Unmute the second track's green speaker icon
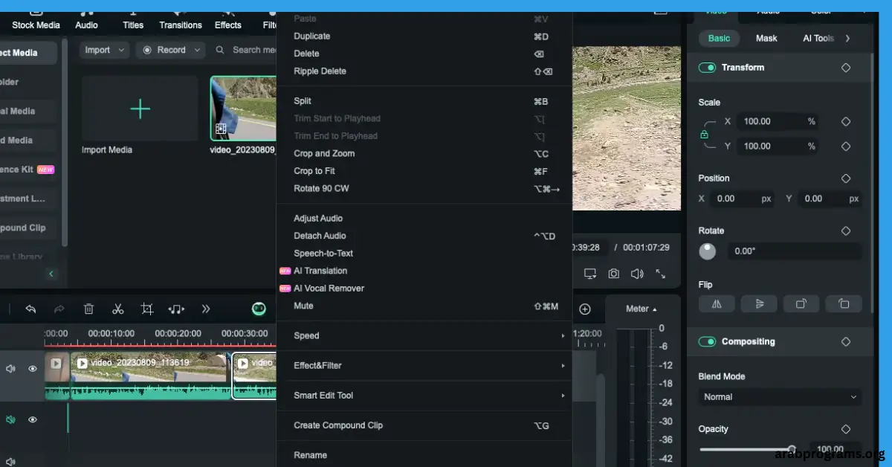 tap(10, 419)
